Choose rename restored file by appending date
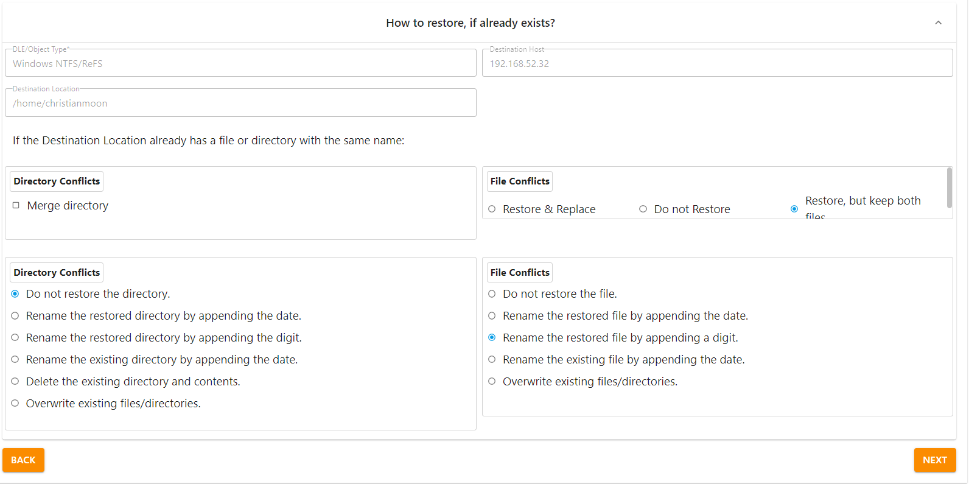Image resolution: width=969 pixels, height=484 pixels. tap(492, 316)
